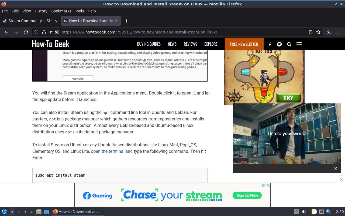
Task: Click the Facebook Gaming logo in banner
Action: point(98,196)
